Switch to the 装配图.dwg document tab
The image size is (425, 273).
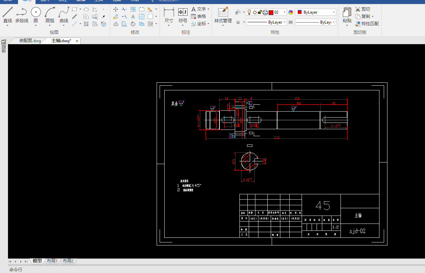coord(30,41)
